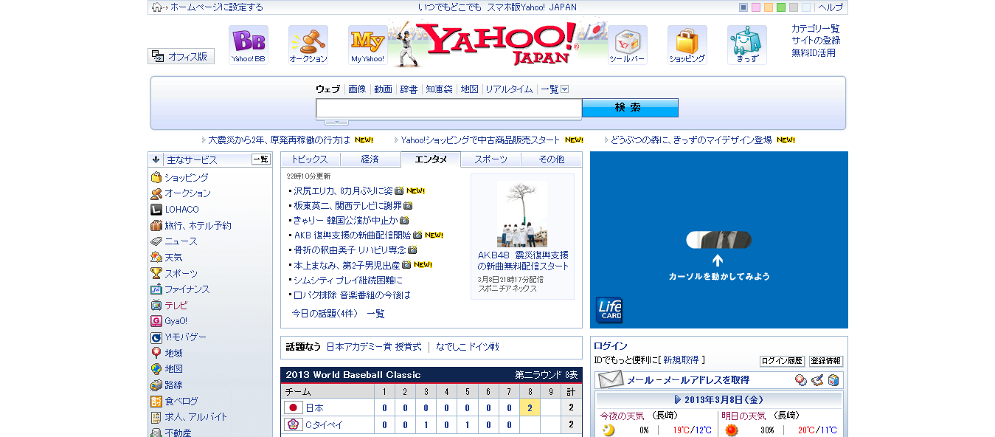This screenshot has width=995, height=437.
Task: Open the カテゴリ一覧 link
Action: tap(815, 29)
